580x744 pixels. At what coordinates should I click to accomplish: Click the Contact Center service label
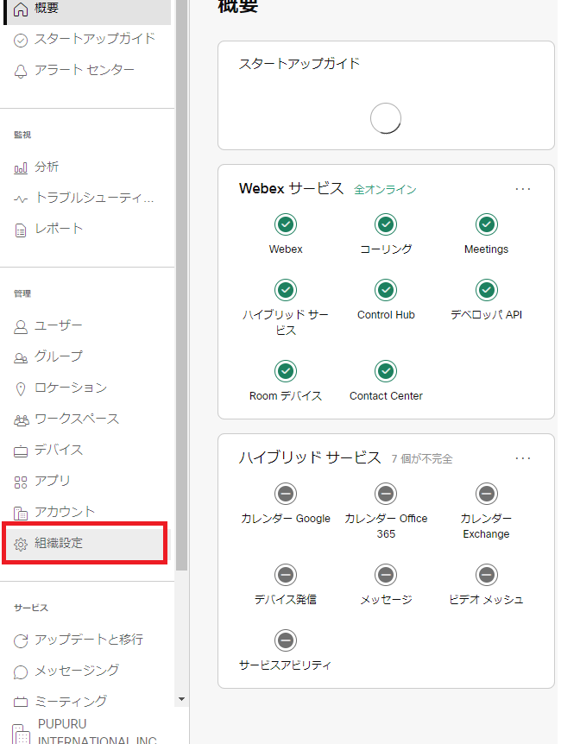point(386,395)
